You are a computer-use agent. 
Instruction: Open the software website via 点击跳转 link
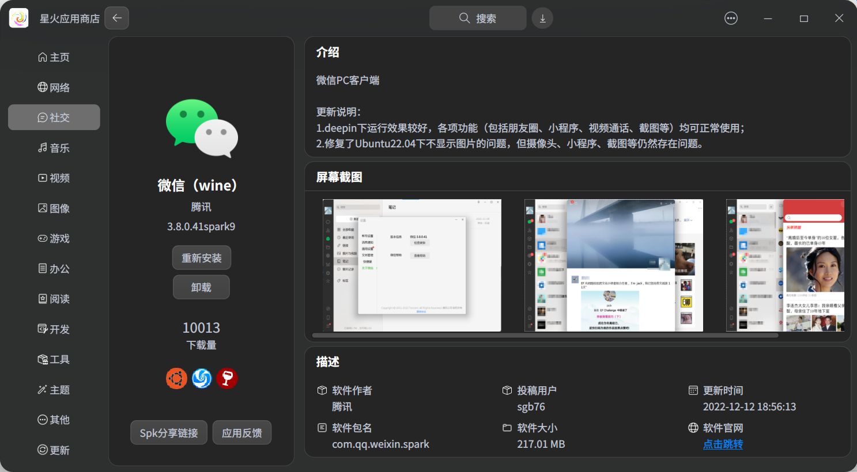point(722,444)
